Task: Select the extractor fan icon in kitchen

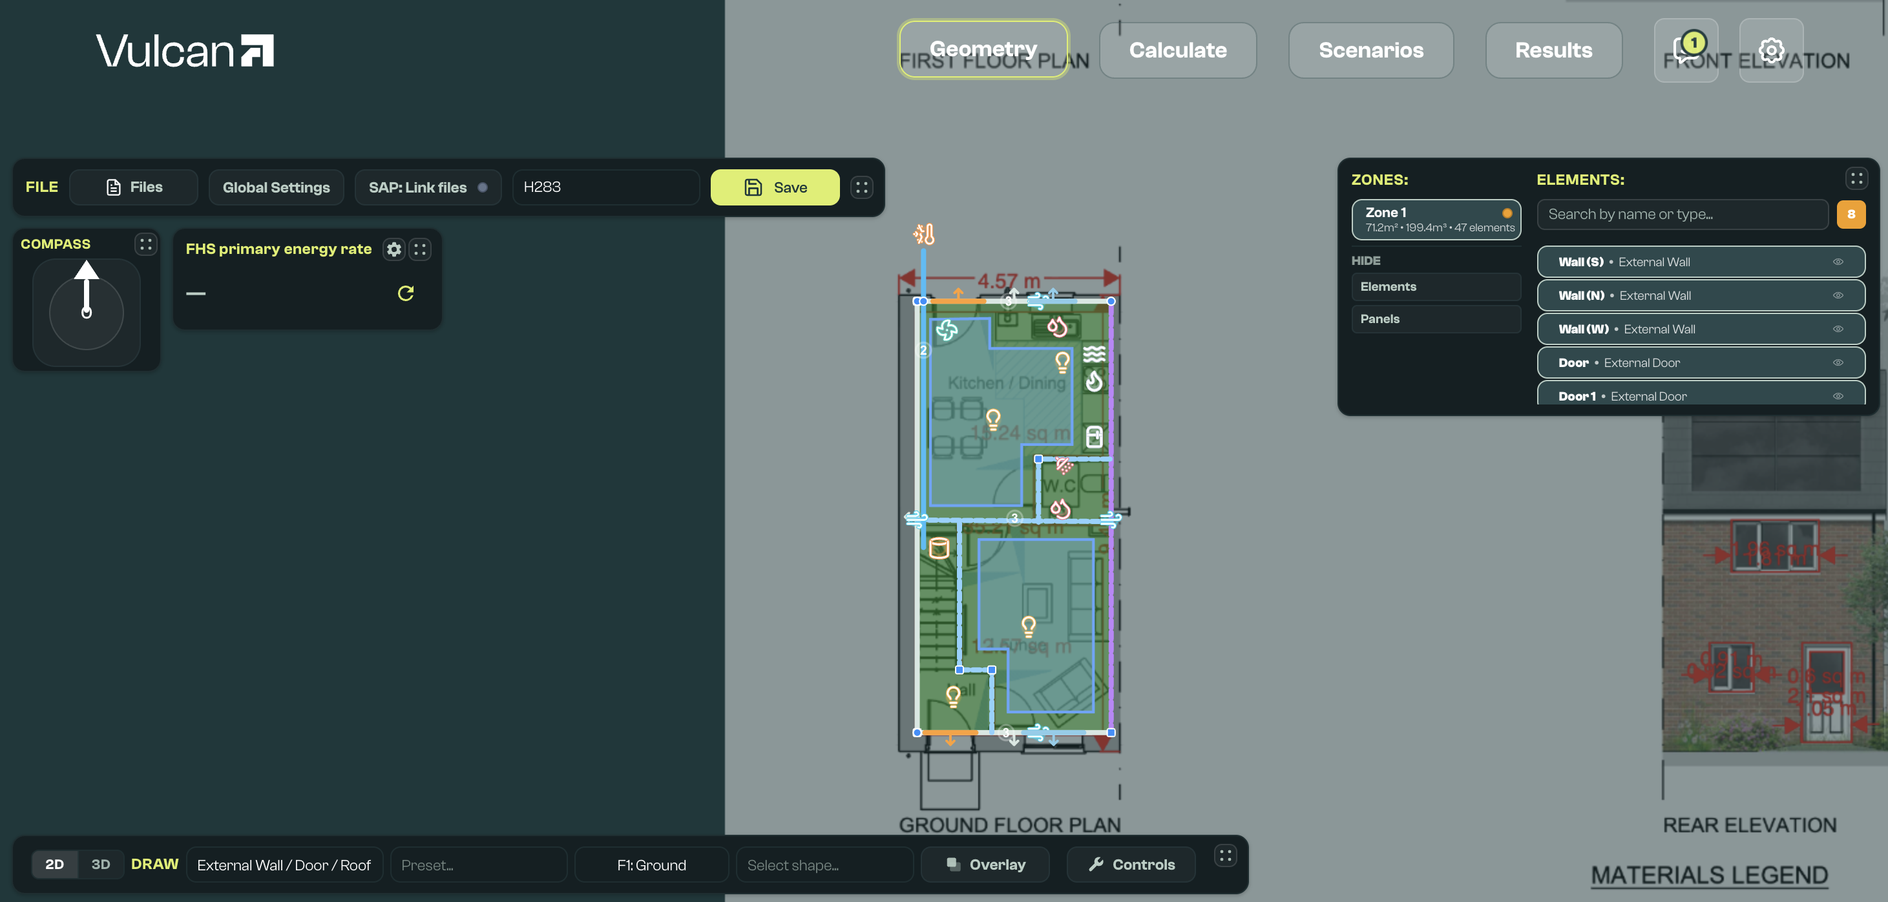Action: pos(947,330)
